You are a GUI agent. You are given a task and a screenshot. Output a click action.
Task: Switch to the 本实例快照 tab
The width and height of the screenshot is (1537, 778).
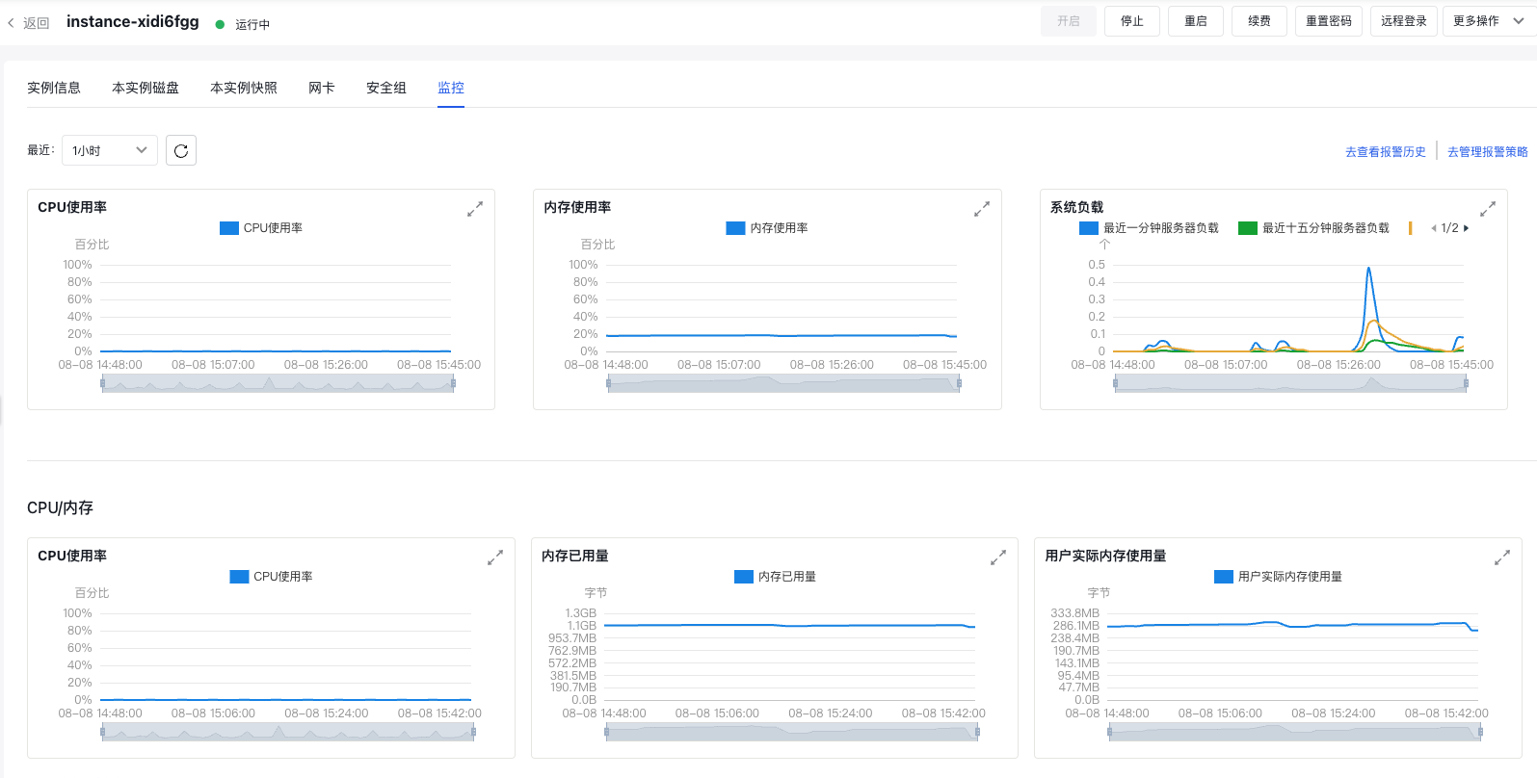click(244, 88)
